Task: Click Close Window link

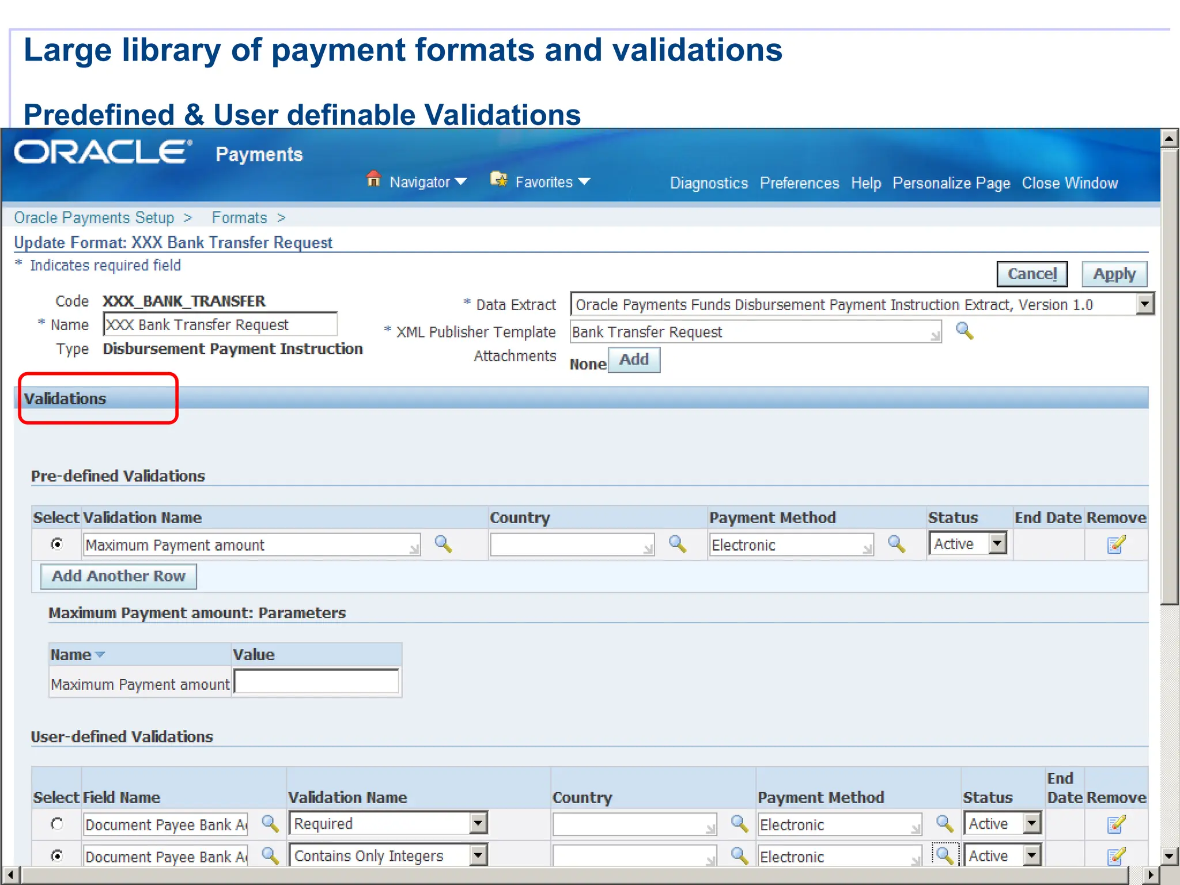Action: [x=1069, y=183]
